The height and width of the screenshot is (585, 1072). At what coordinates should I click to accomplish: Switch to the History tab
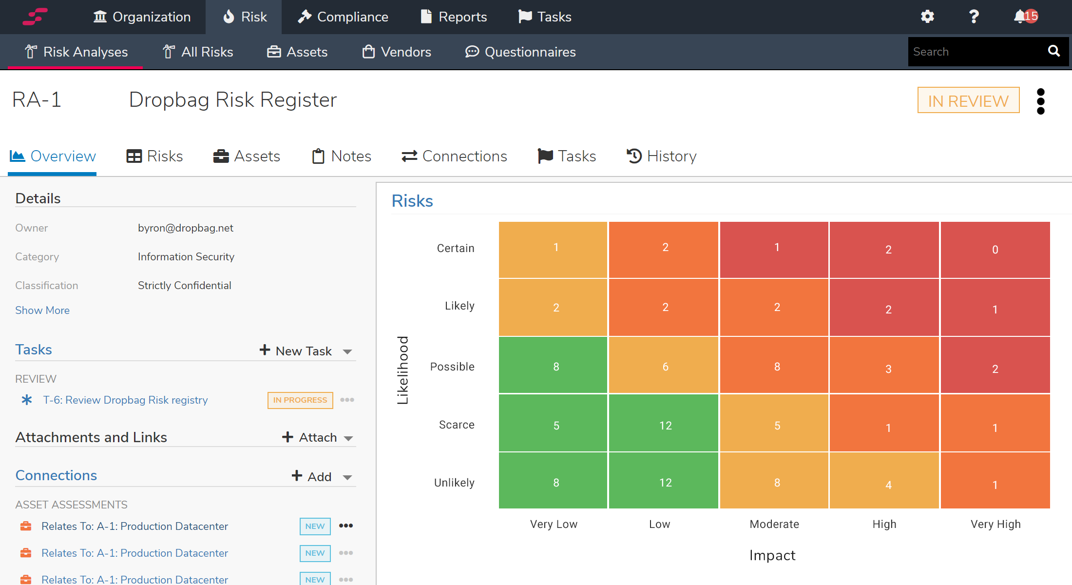pos(661,156)
